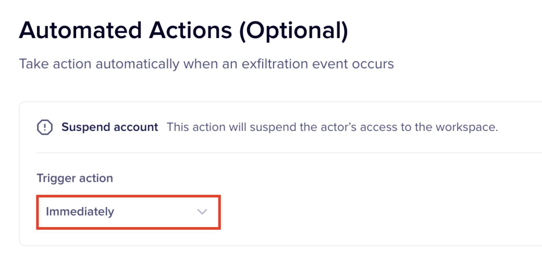Image resolution: width=542 pixels, height=266 pixels.
Task: Click the octagonal warning icon beside Suspend account
Action: coord(45,127)
